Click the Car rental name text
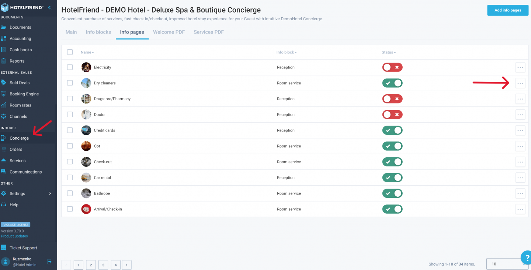Screen dimensions: 531x270 103,178
